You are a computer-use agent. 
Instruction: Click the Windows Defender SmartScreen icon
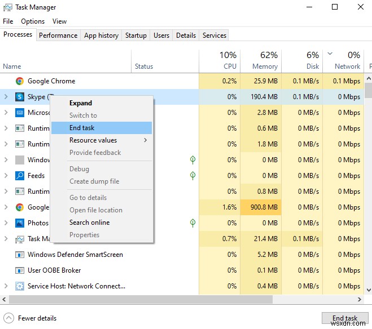click(20, 255)
